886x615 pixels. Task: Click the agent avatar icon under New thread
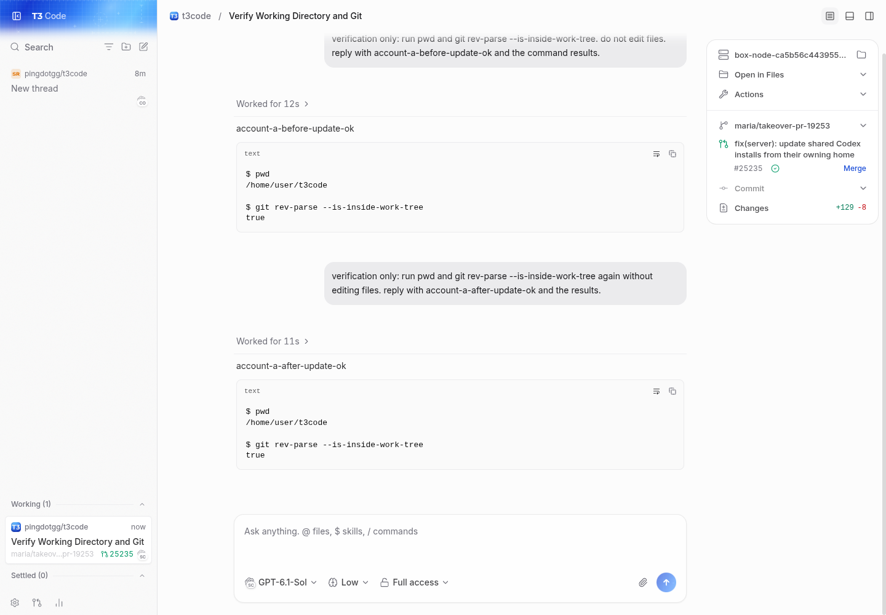(x=142, y=101)
